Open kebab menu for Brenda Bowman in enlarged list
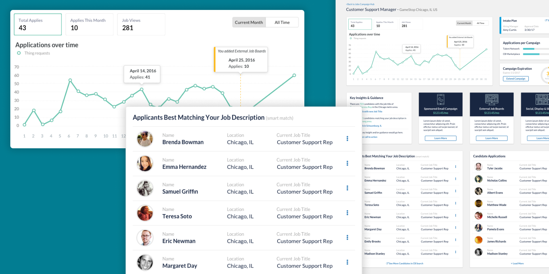549x274 pixels. (x=347, y=139)
